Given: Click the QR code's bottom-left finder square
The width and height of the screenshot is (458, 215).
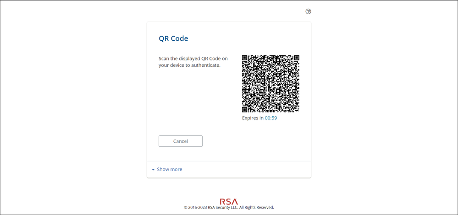Looking at the screenshot, I should pyautogui.click(x=245, y=109).
